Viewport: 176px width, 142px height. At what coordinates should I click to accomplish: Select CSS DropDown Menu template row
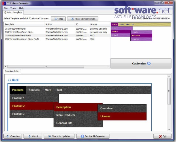(x=57, y=29)
